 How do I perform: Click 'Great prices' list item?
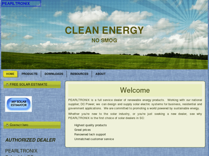coord(83,130)
